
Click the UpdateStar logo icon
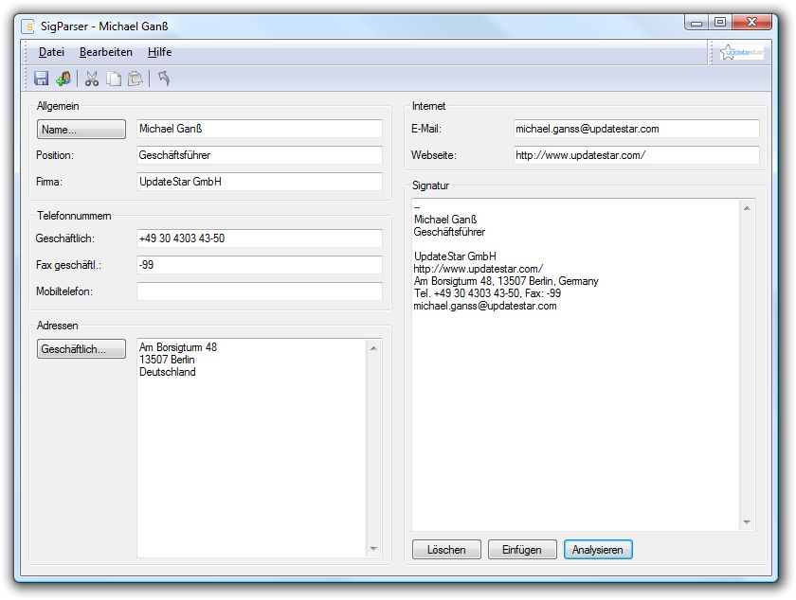coord(742,52)
